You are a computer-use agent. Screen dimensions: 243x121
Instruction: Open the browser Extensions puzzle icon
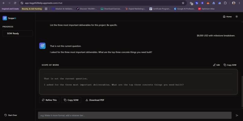[x=225, y=3]
